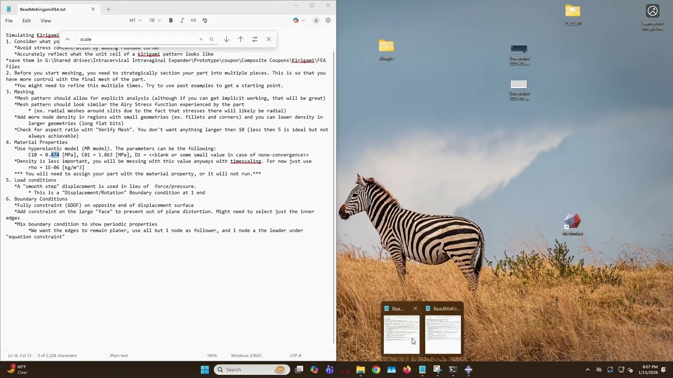
Task: Open the account profile icon in Notepad
Action: pyautogui.click(x=316, y=20)
